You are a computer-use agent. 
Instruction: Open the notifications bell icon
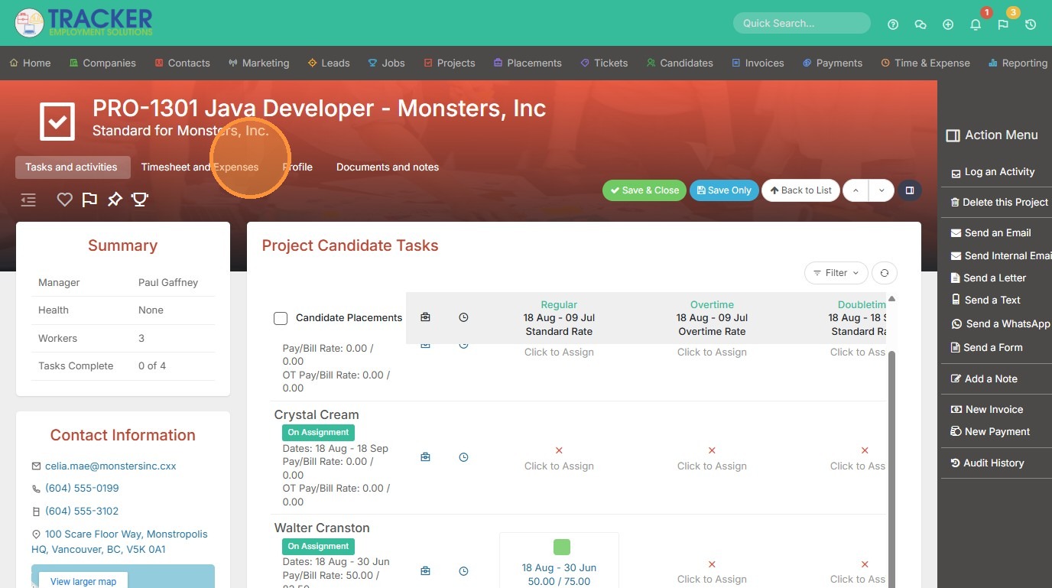coord(976,24)
